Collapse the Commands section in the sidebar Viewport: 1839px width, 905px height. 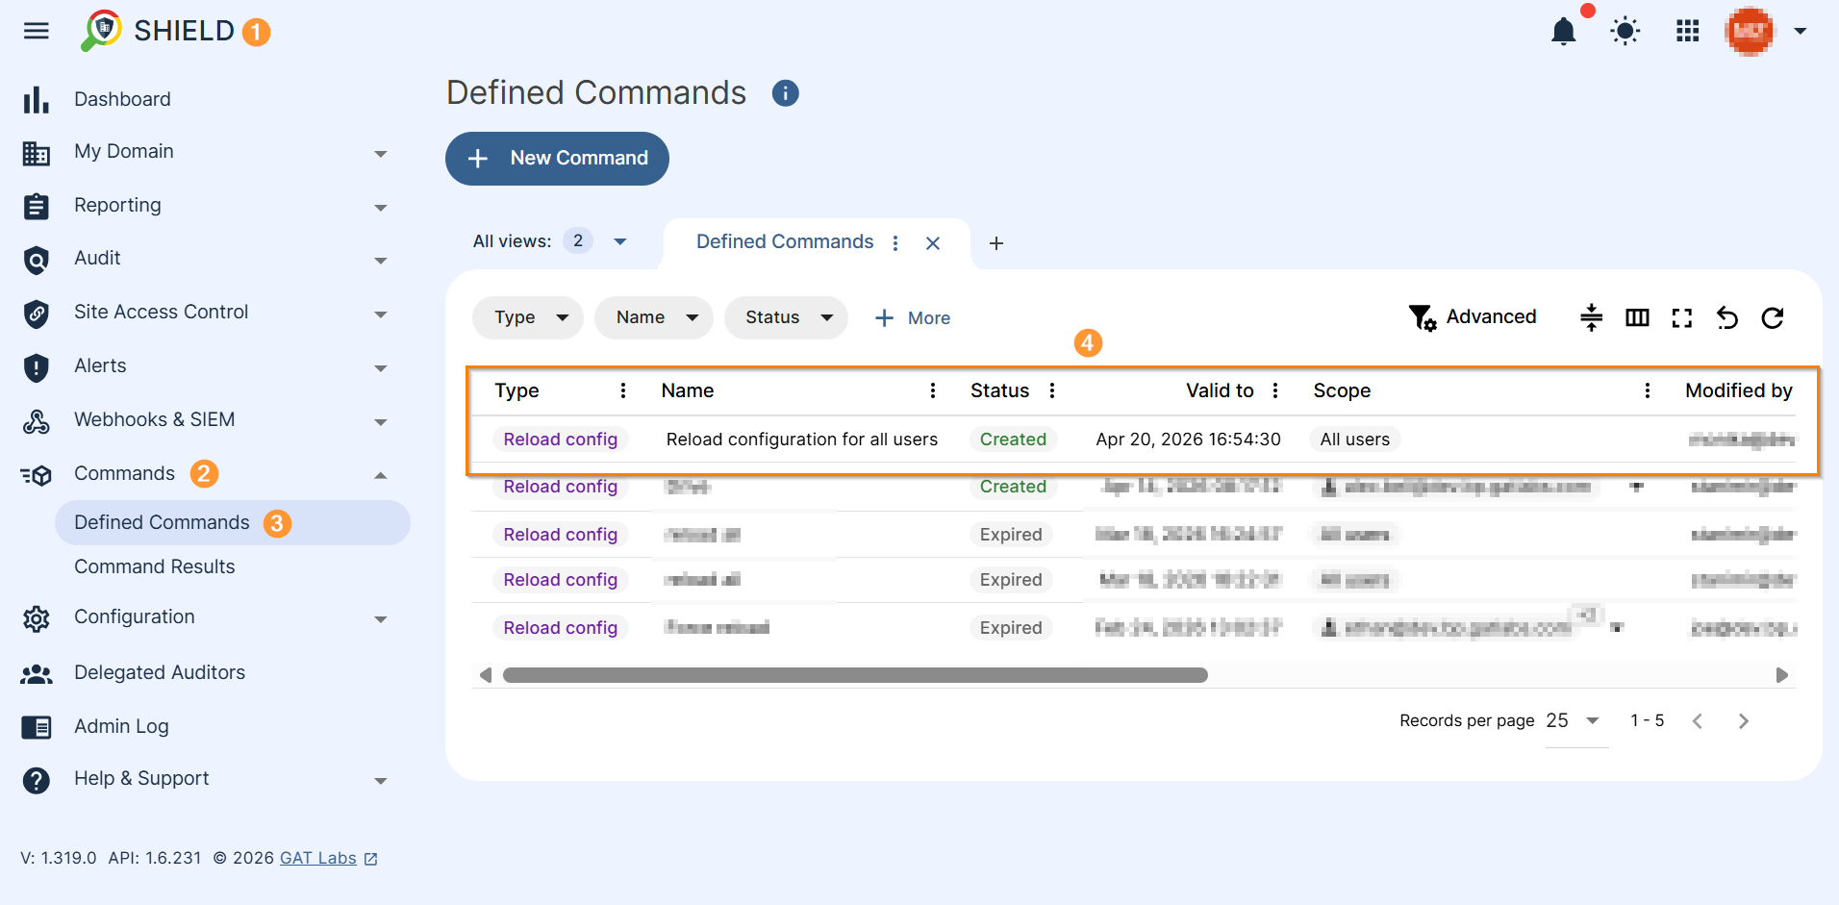tap(380, 473)
